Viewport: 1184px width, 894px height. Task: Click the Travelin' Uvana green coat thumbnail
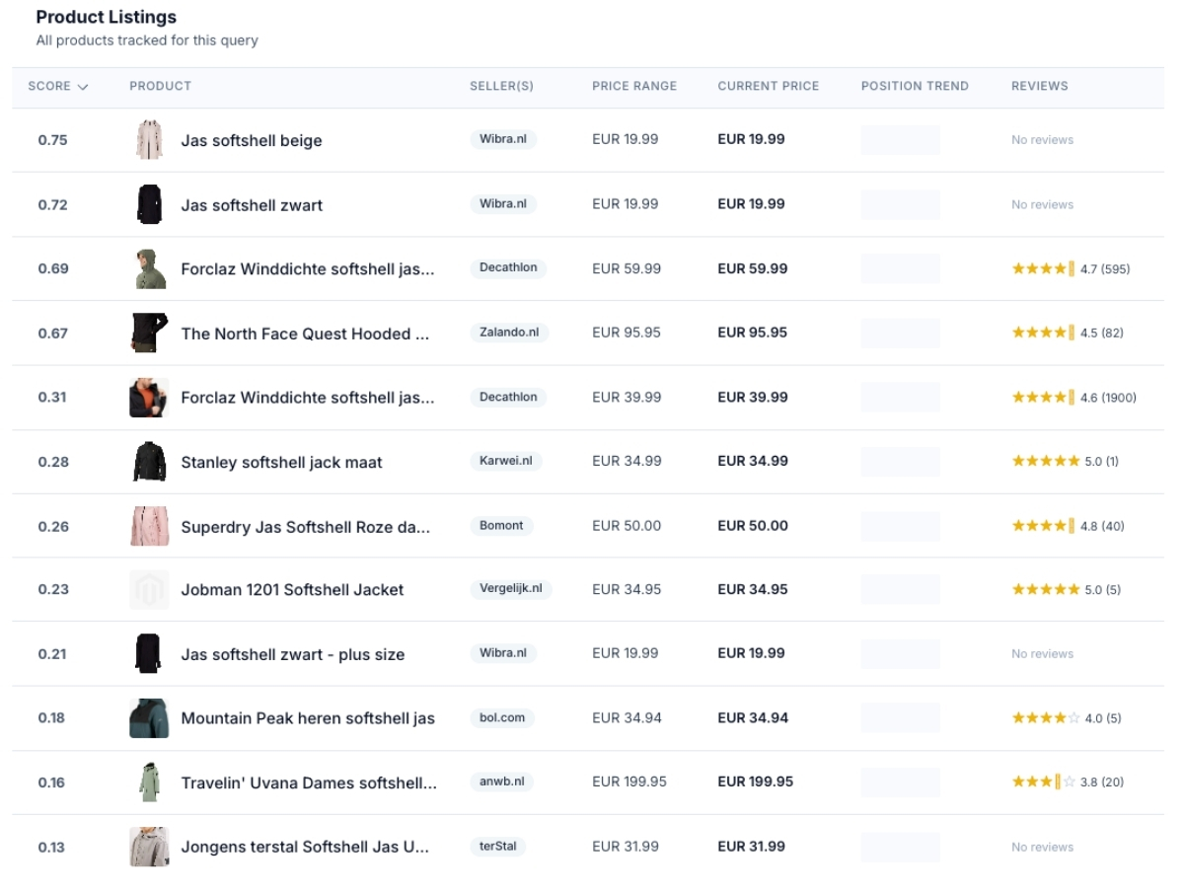[x=149, y=782]
